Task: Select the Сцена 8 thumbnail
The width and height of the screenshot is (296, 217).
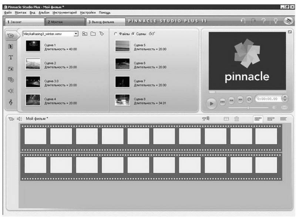Action: (122, 100)
